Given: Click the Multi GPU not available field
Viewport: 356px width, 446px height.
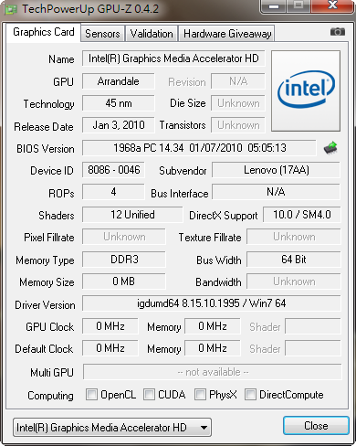Looking at the screenshot, I should [x=213, y=372].
